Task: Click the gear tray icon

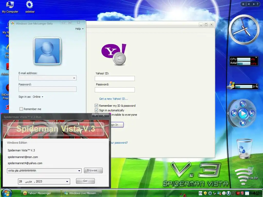Action: [x=210, y=193]
